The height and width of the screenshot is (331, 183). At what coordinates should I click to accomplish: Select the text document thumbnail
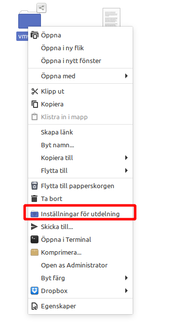[111, 17]
